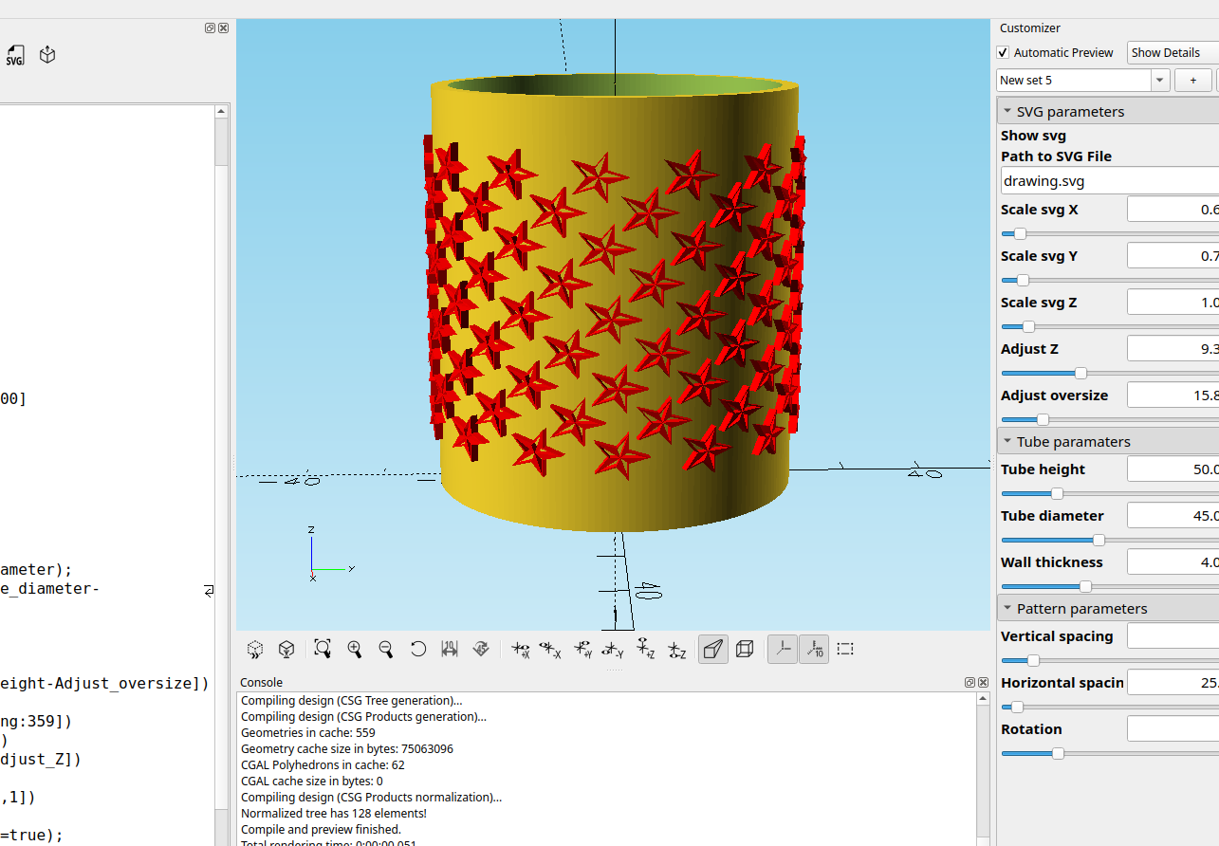Collapse the Pattern parameters section
The width and height of the screenshot is (1219, 846).
1007,608
